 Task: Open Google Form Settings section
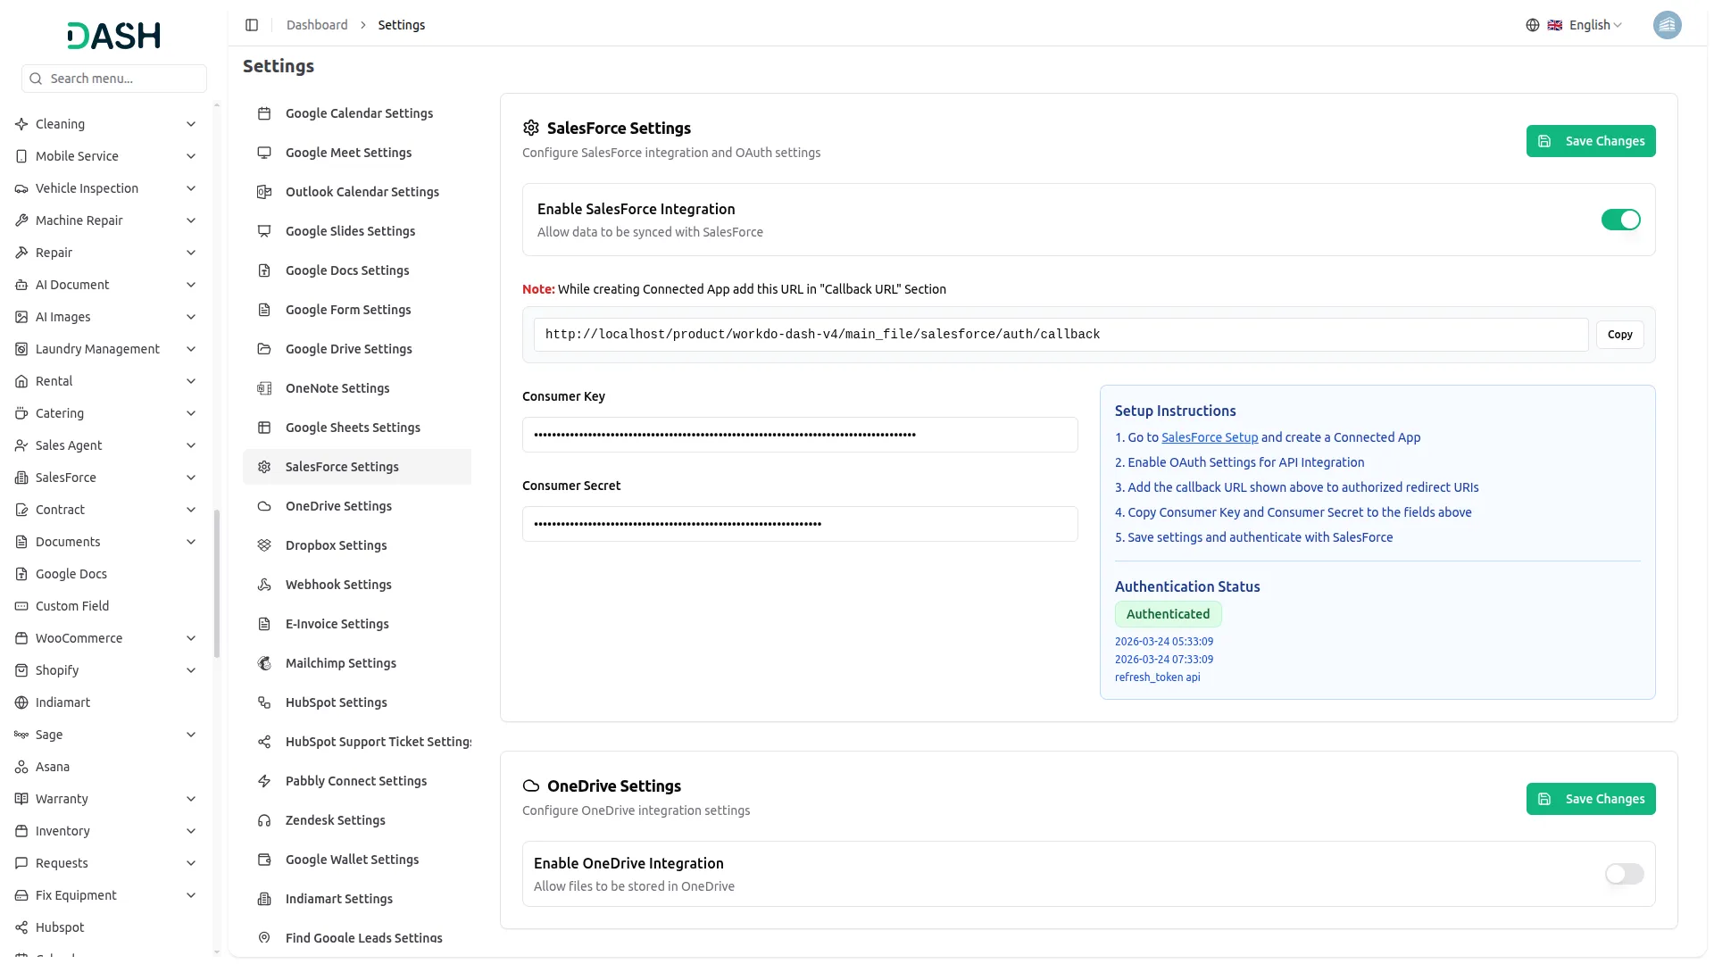click(357, 310)
